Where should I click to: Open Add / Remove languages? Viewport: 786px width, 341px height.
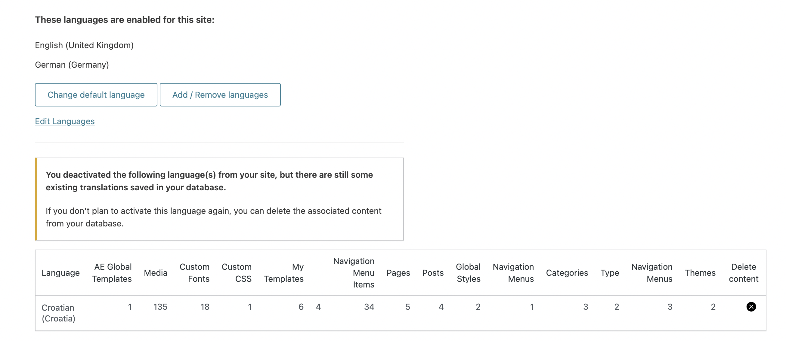[220, 95]
